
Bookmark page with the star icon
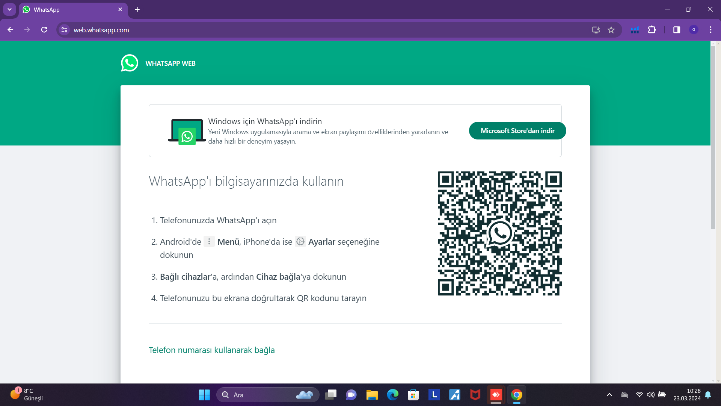tap(611, 30)
